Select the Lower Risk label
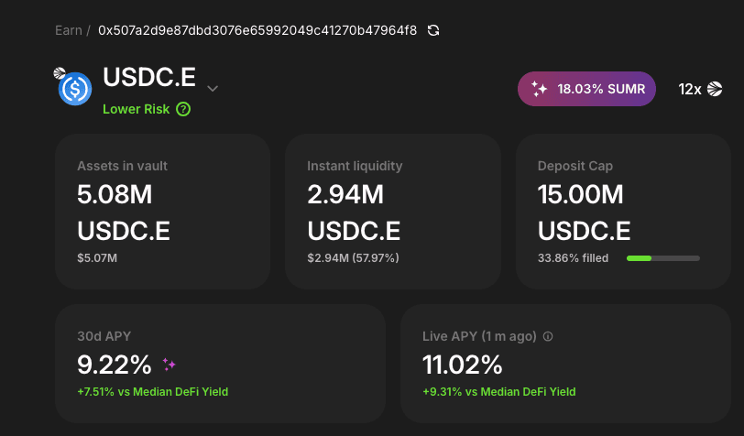 136,109
